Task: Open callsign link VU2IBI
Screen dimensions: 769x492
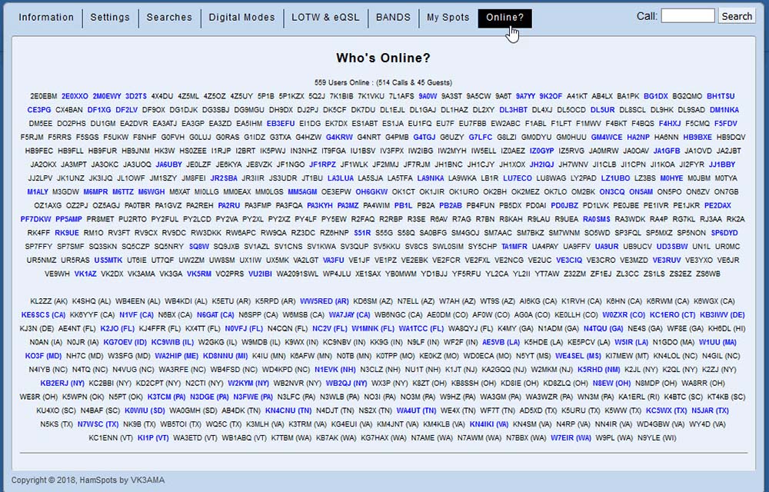Action: [260, 274]
